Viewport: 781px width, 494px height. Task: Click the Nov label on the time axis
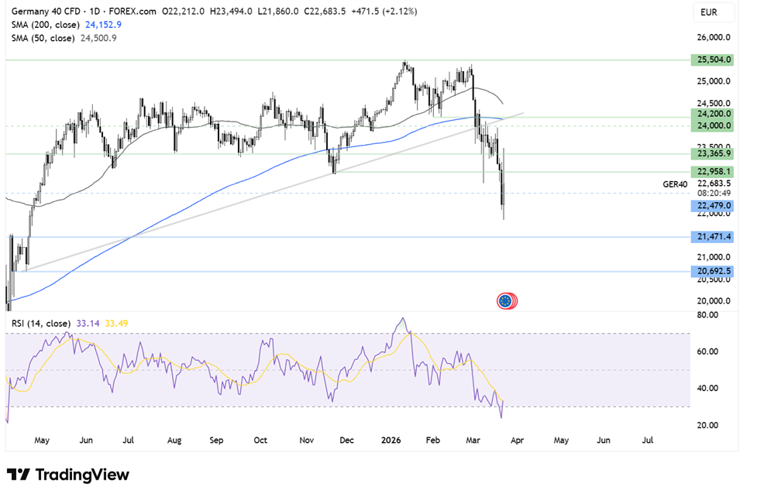pyautogui.click(x=306, y=441)
